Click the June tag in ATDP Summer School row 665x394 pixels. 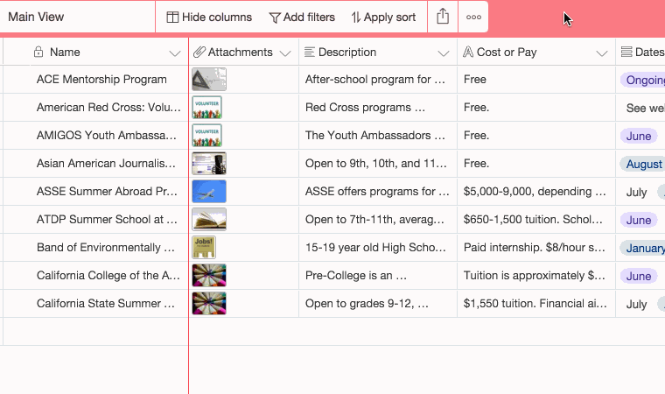(639, 220)
